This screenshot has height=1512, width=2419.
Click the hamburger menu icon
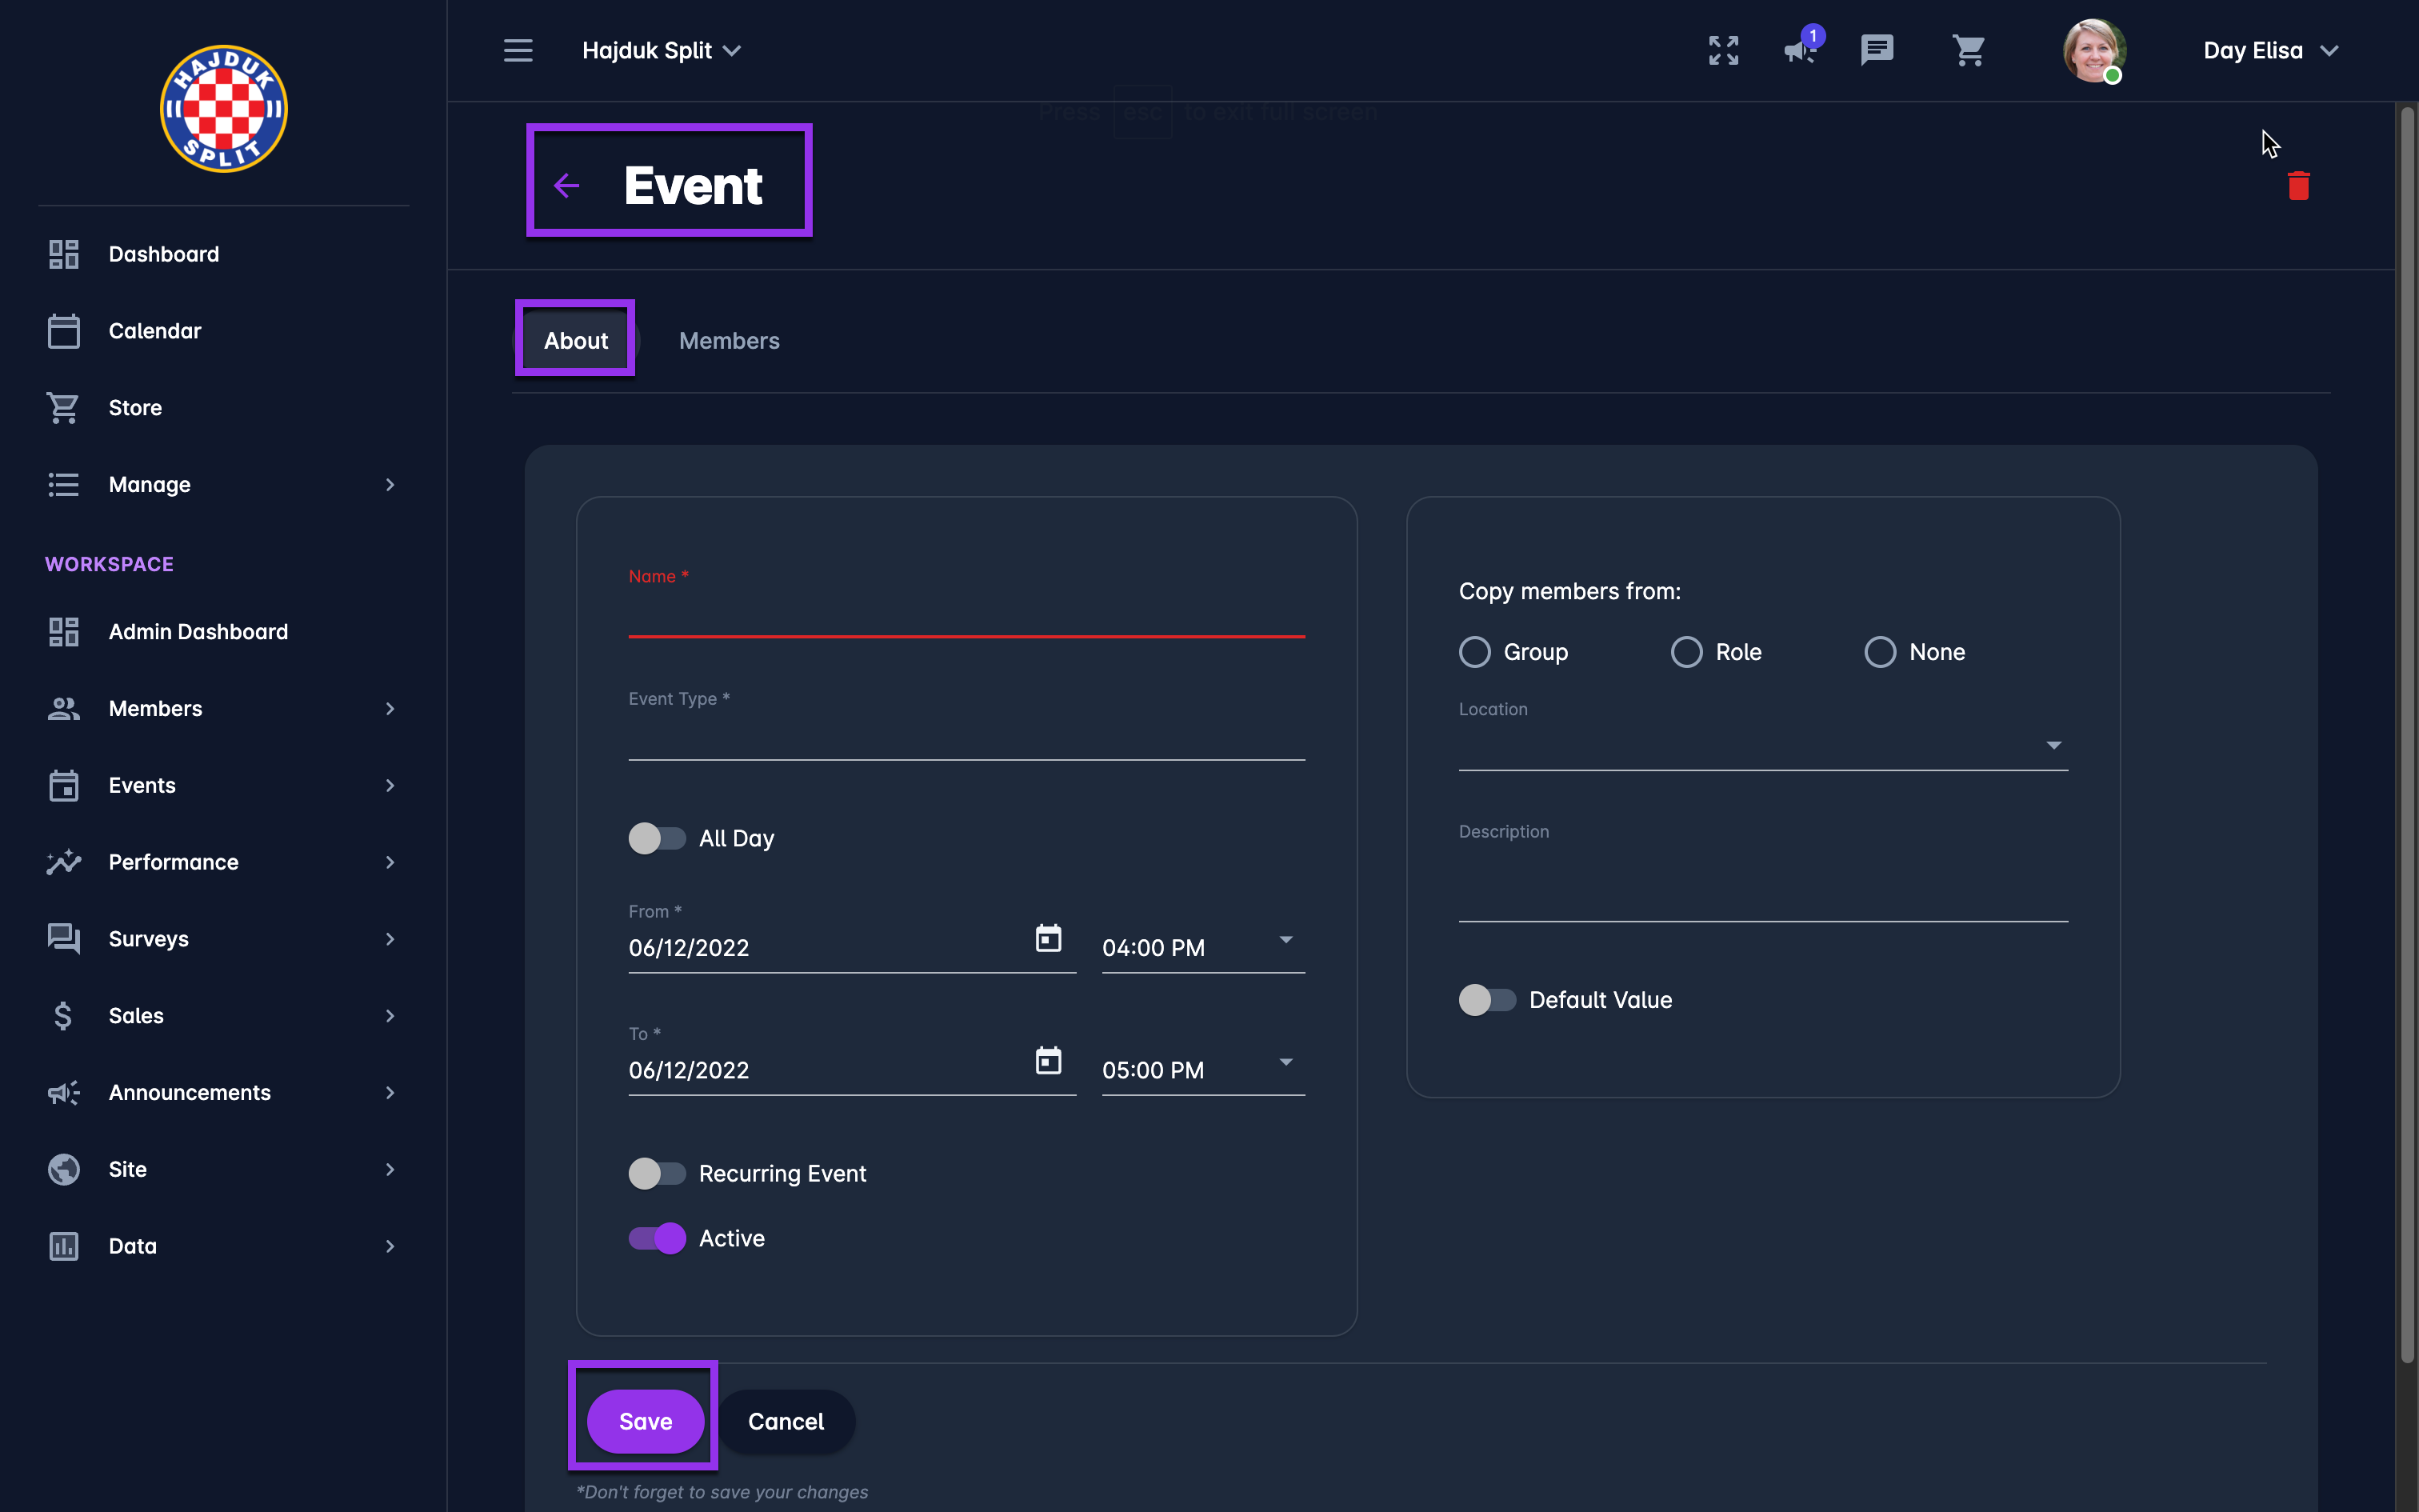click(x=518, y=50)
